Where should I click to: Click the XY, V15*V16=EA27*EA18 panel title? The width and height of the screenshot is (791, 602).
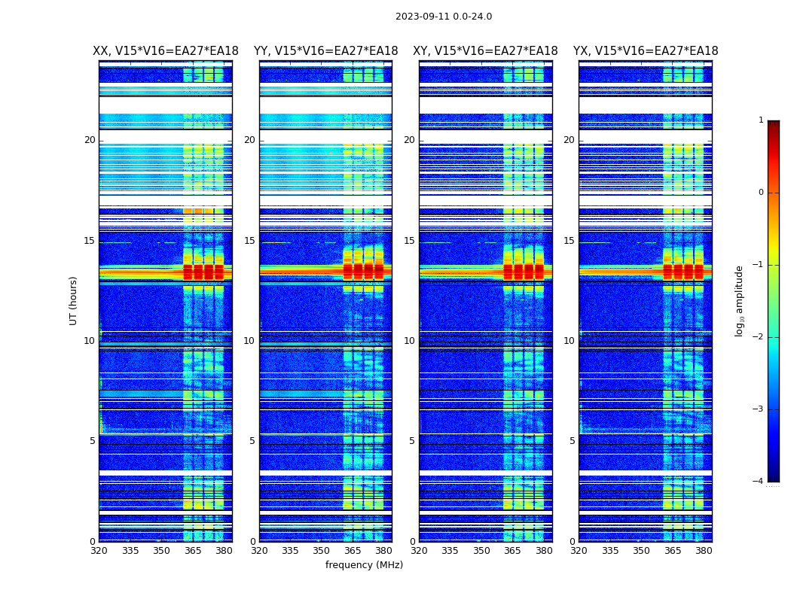point(485,51)
